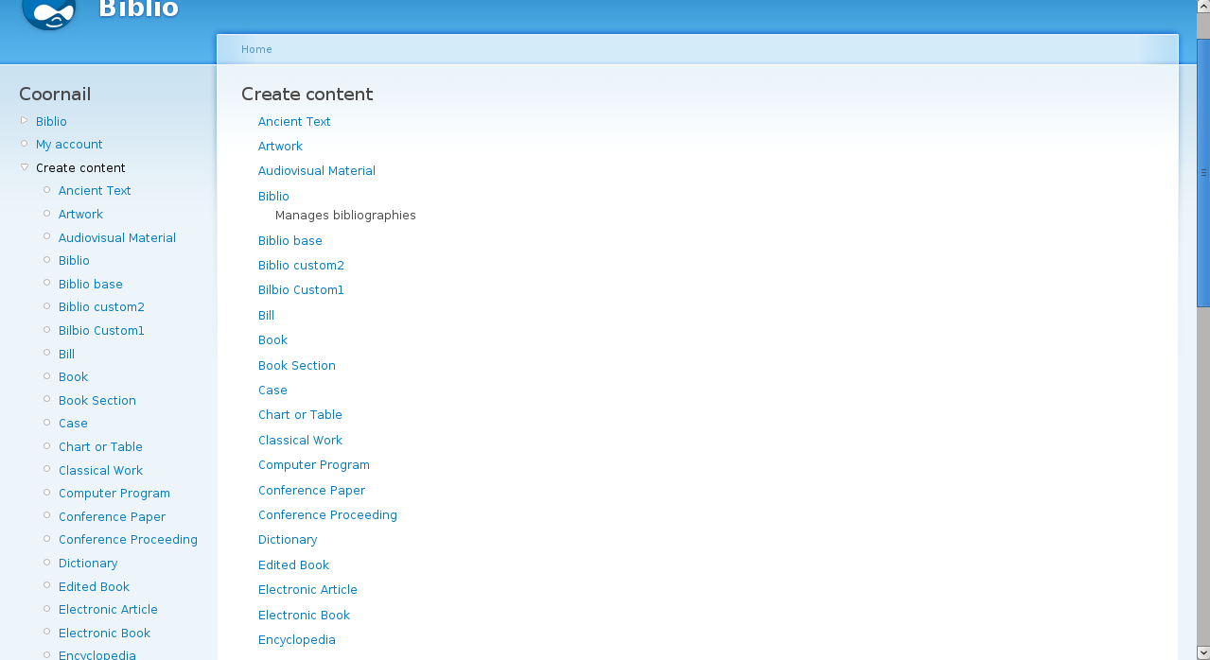Open the Home breadcrumb link
This screenshot has height=660, width=1210.
[x=256, y=49]
